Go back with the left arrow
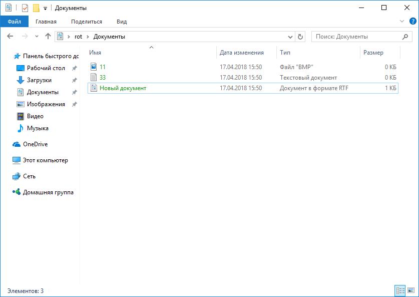The height and width of the screenshot is (297, 419). pos(10,37)
